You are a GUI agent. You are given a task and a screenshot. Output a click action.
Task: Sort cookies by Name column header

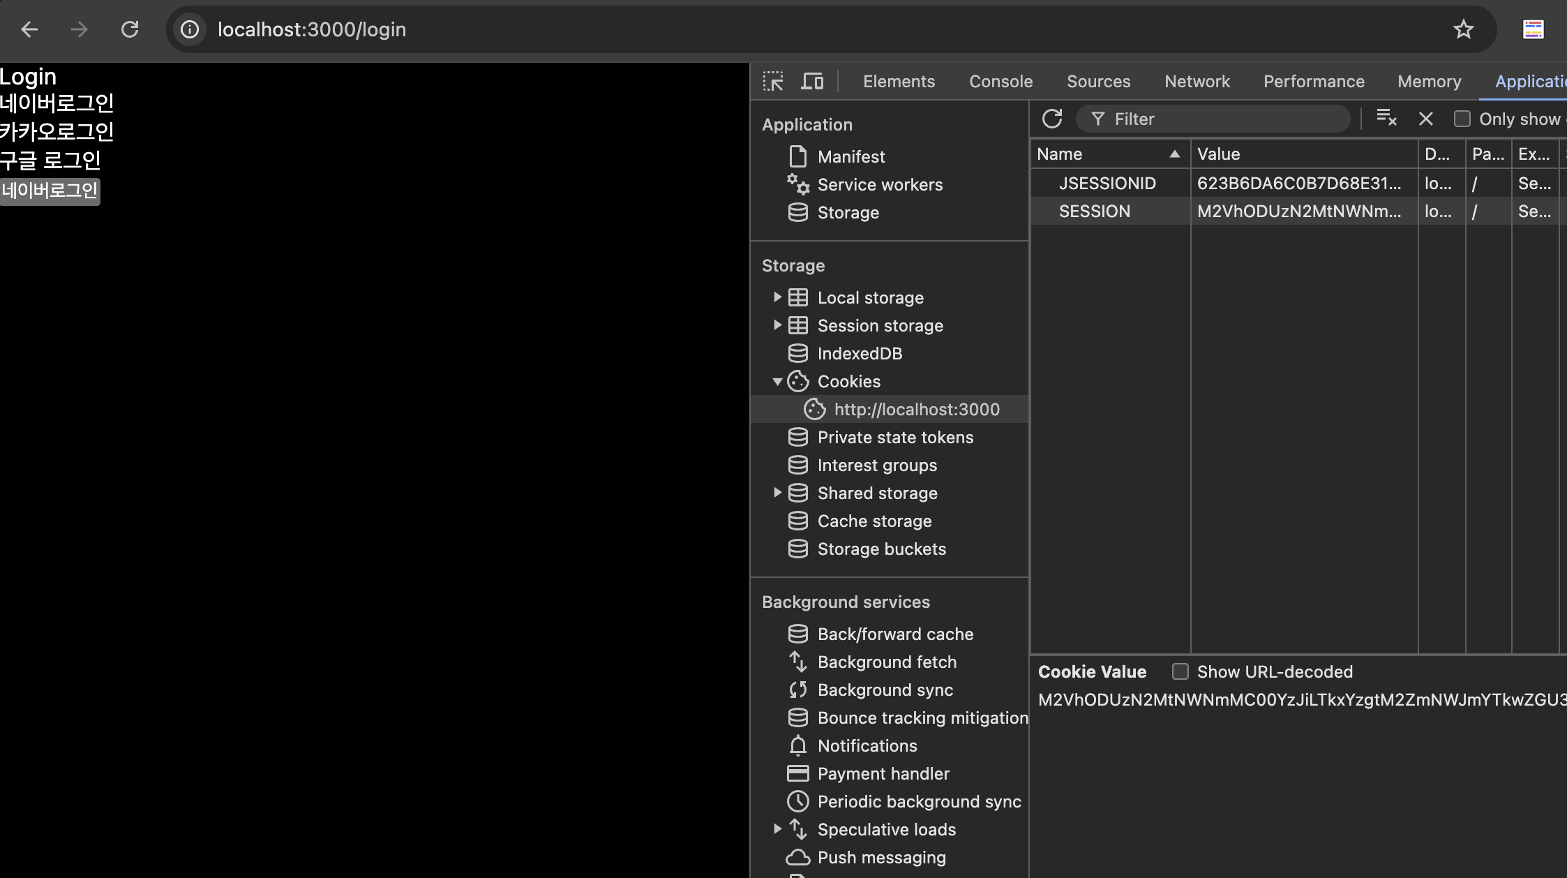(1102, 154)
